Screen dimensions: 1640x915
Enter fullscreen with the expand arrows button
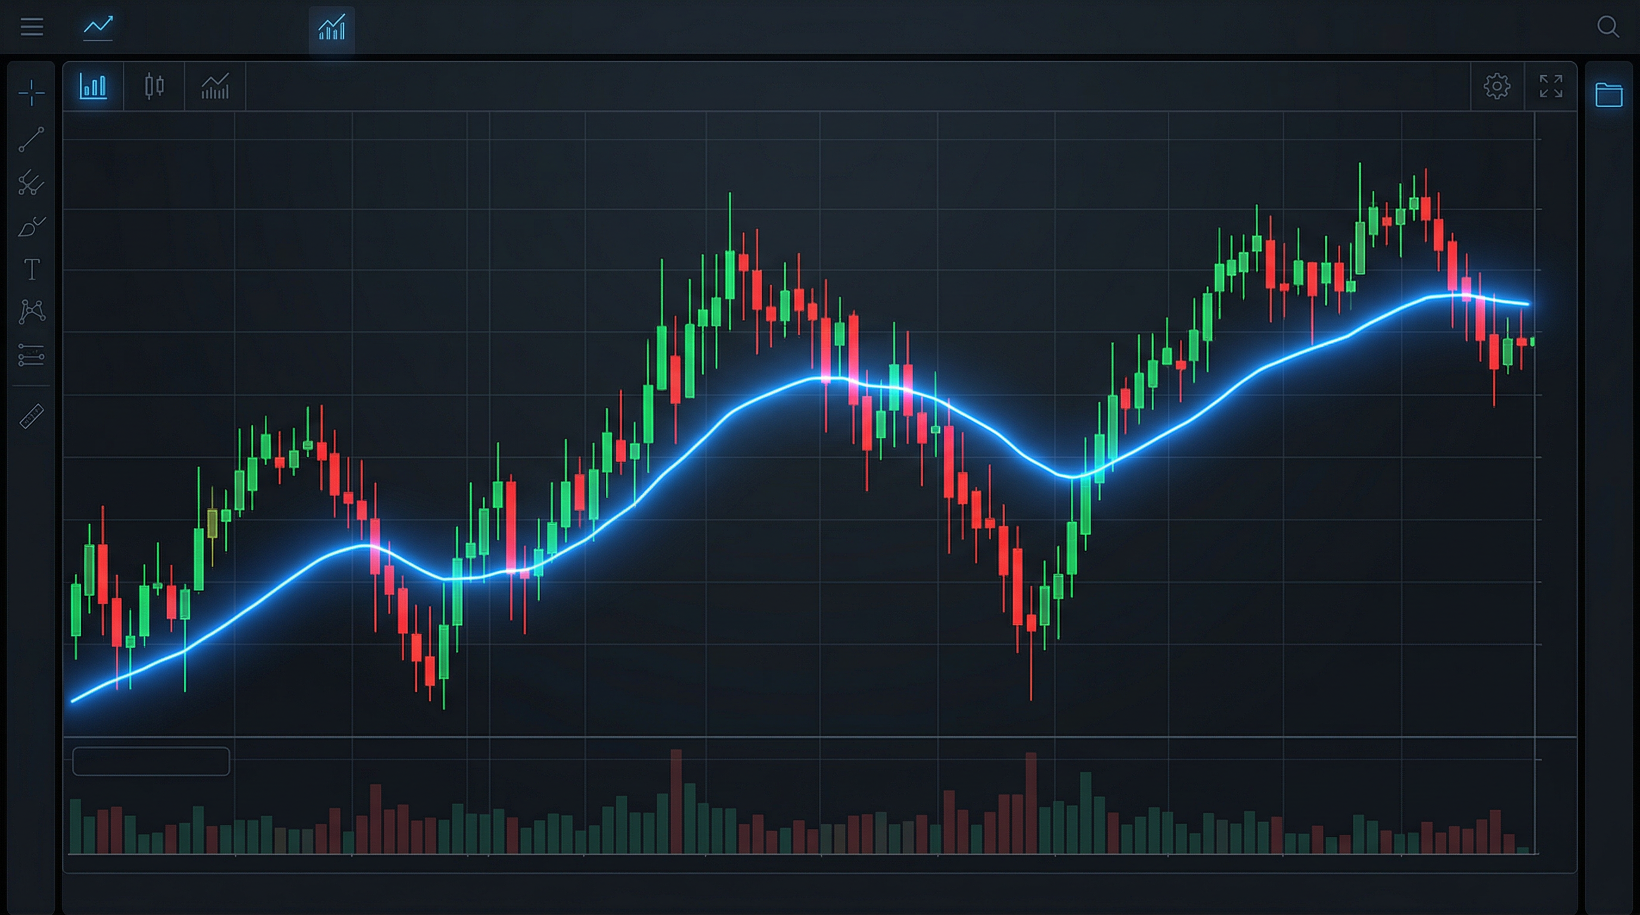pos(1552,87)
